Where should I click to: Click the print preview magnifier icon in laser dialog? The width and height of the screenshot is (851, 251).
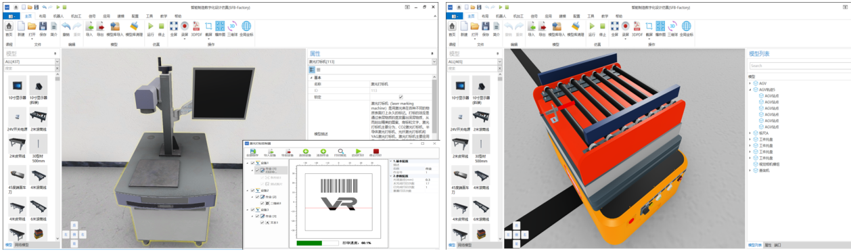[x=341, y=152]
